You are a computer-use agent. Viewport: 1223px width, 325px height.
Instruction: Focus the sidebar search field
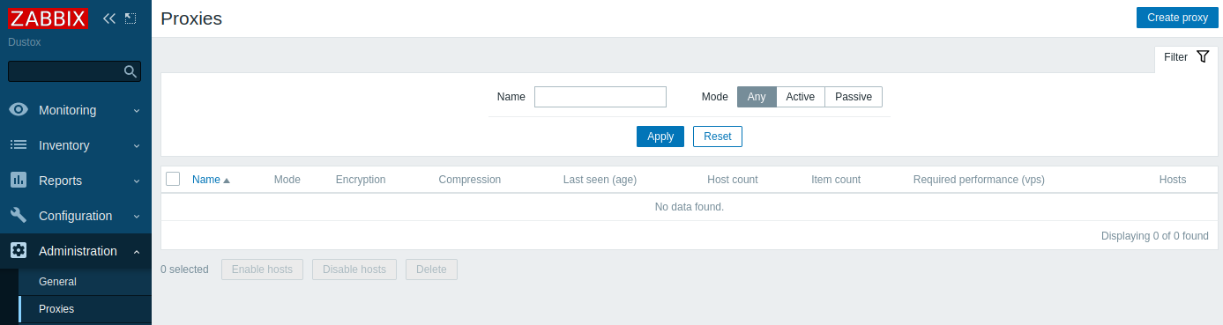(74, 71)
